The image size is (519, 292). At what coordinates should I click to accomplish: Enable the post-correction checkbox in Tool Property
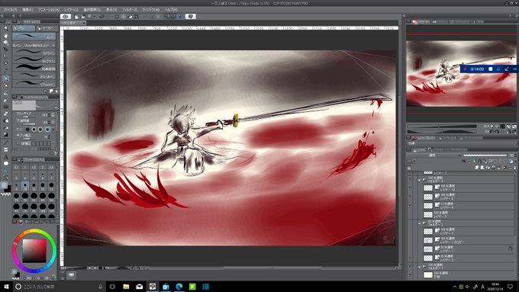(19, 143)
